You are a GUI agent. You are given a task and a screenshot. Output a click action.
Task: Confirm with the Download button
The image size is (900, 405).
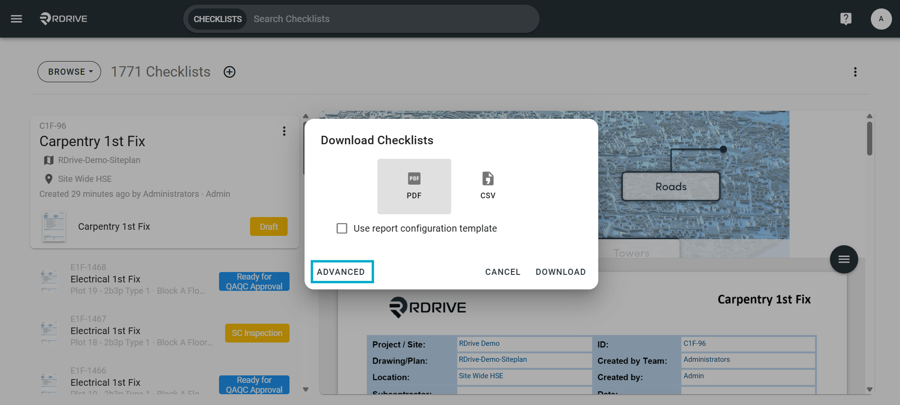tap(560, 272)
